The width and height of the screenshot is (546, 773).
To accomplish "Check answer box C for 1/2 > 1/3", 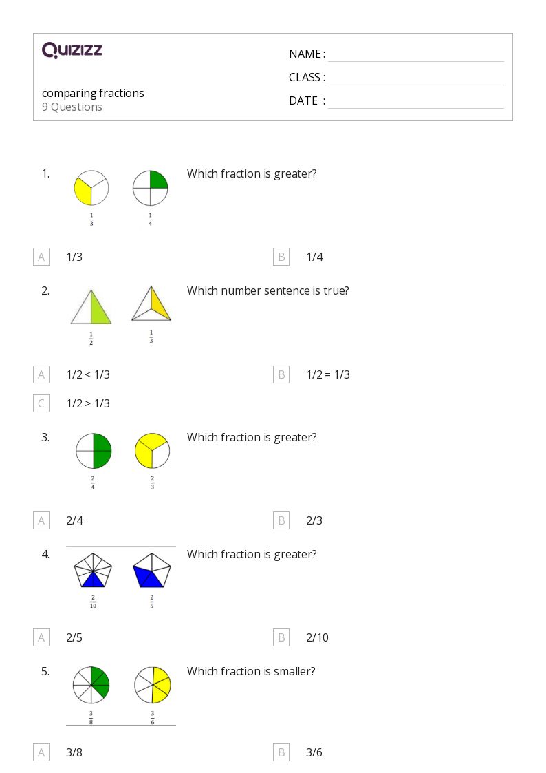I will [41, 403].
